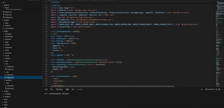224x108 pixels.
Task: Open the useLocale.ts file
Action: click(x=9, y=28)
